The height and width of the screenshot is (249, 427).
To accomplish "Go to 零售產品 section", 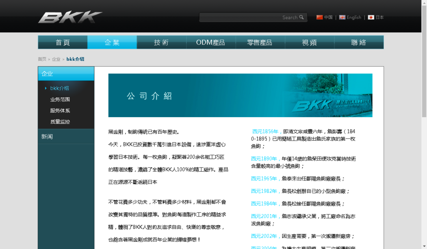I will tap(260, 42).
